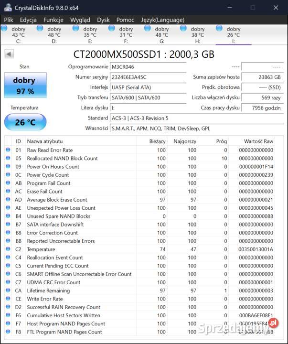Click the 'Nazwa atrybutu' column header
This screenshot has width=288, height=344.
(x=81, y=141)
